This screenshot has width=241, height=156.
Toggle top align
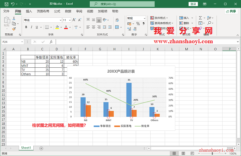pyautogui.click(x=88, y=19)
